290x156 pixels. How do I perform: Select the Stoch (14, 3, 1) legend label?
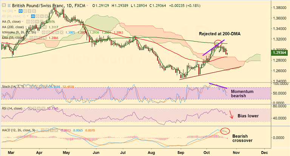pos(13,86)
